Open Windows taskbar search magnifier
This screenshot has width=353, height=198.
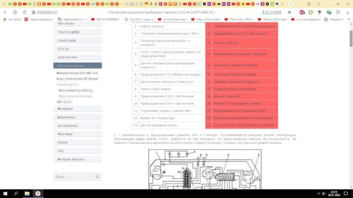(x=16, y=194)
